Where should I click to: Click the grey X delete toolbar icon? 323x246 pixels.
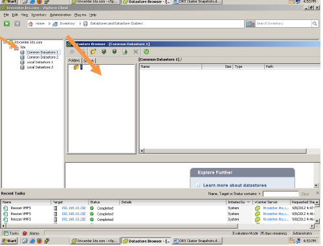[136, 52]
